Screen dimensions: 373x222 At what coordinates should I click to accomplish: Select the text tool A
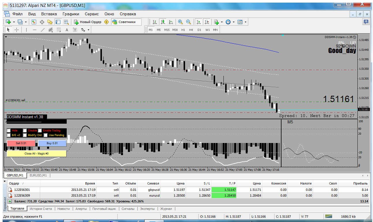67,30
